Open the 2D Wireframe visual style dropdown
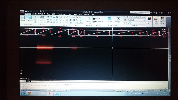 click(98, 19)
